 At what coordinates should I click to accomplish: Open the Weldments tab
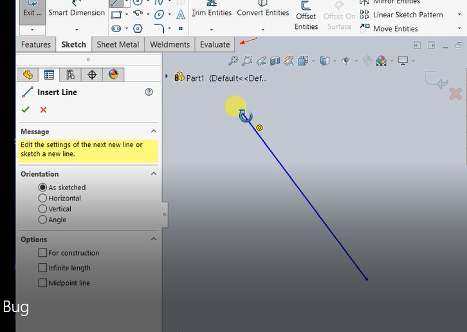(170, 44)
